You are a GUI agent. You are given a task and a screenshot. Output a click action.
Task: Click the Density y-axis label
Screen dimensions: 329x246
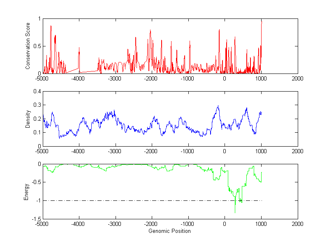pos(28,119)
